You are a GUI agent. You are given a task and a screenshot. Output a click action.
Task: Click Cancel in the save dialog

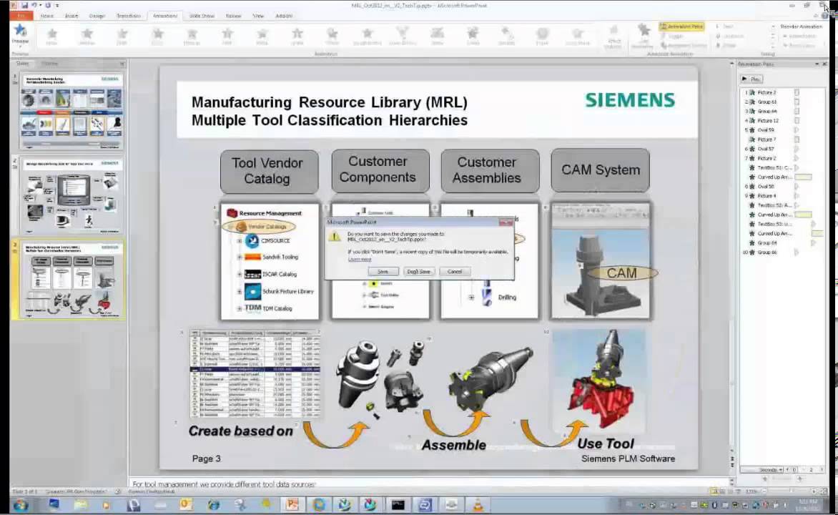pos(454,272)
